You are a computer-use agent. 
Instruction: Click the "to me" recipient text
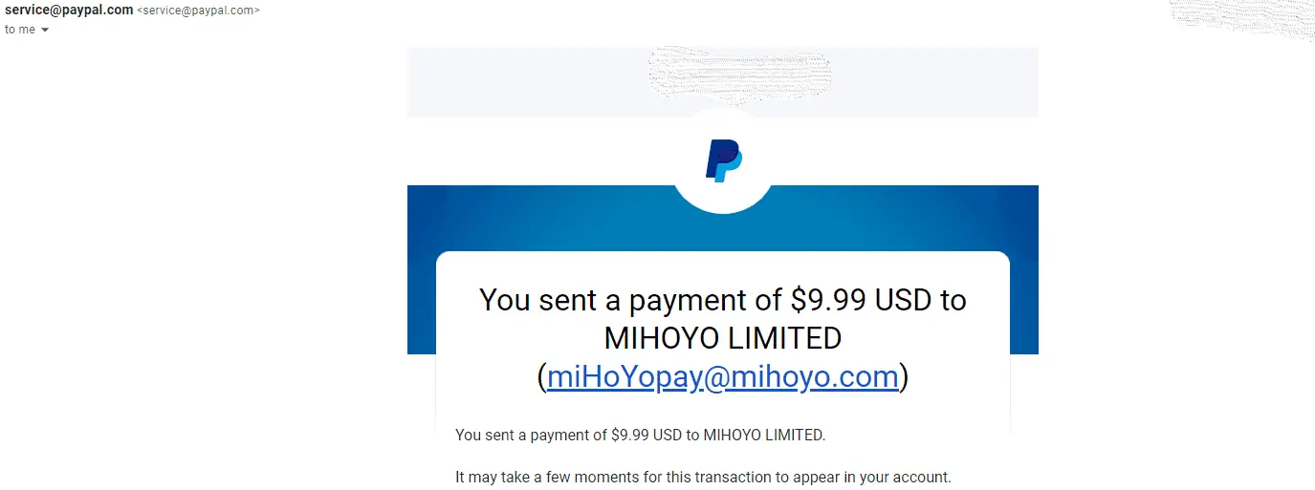[x=20, y=30]
